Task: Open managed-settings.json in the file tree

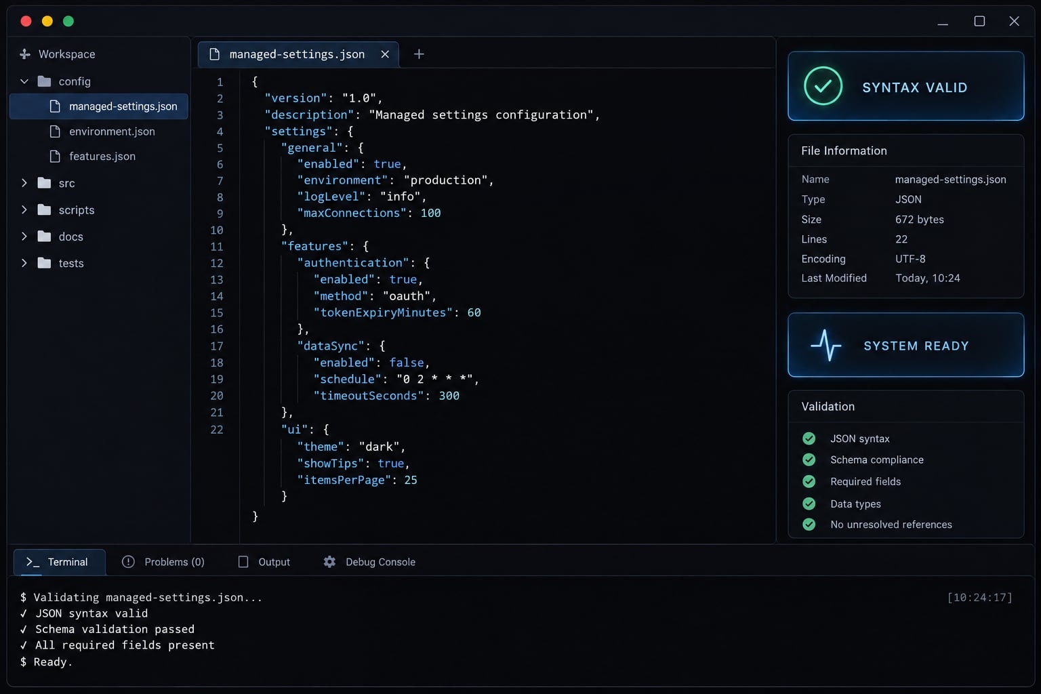Action: [x=99, y=106]
